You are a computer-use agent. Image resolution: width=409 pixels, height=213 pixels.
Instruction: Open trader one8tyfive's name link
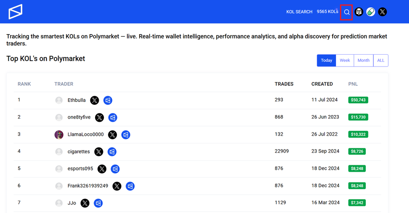pyautogui.click(x=79, y=117)
